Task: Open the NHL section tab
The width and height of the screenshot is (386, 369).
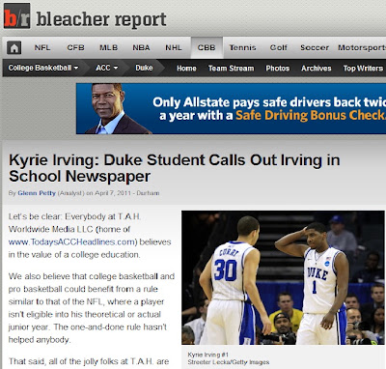Action: (174, 47)
